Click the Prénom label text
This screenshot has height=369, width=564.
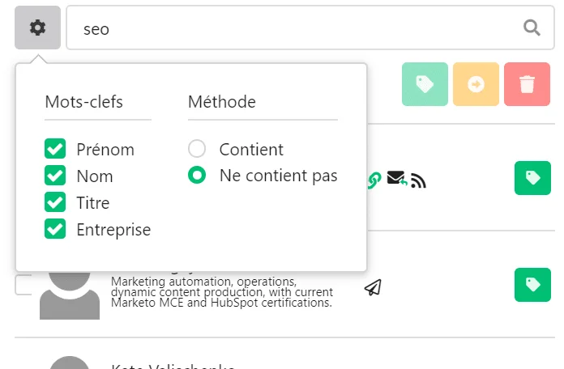click(x=105, y=150)
